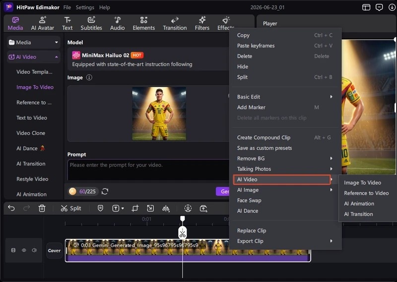Click the download icon in title bar
The image size is (397, 282).
392,7
